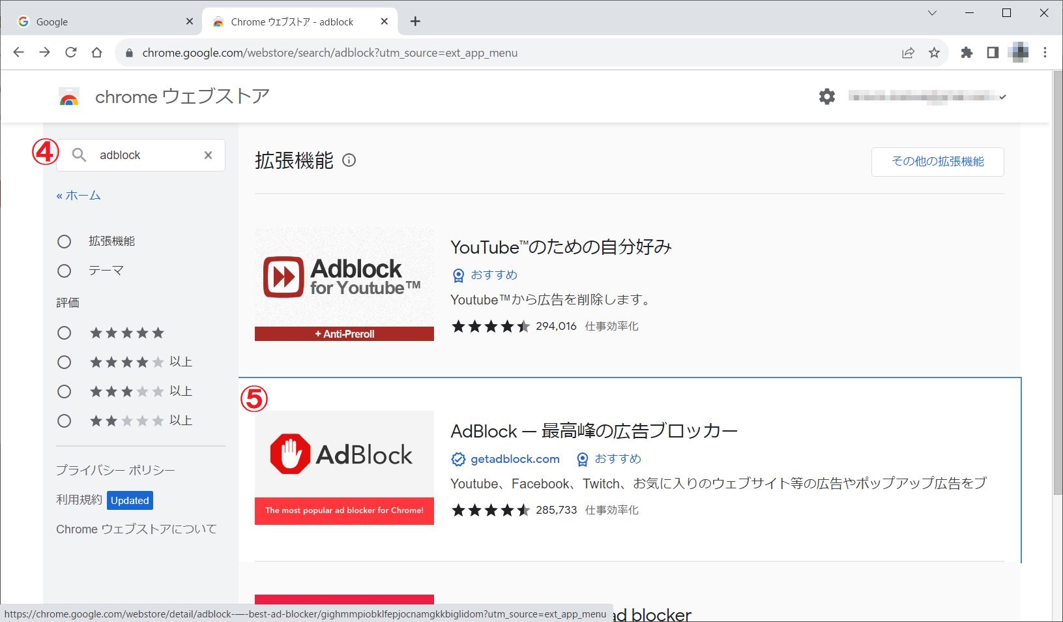
Task: Click the page vertical scrollbar
Action: [x=1057, y=282]
